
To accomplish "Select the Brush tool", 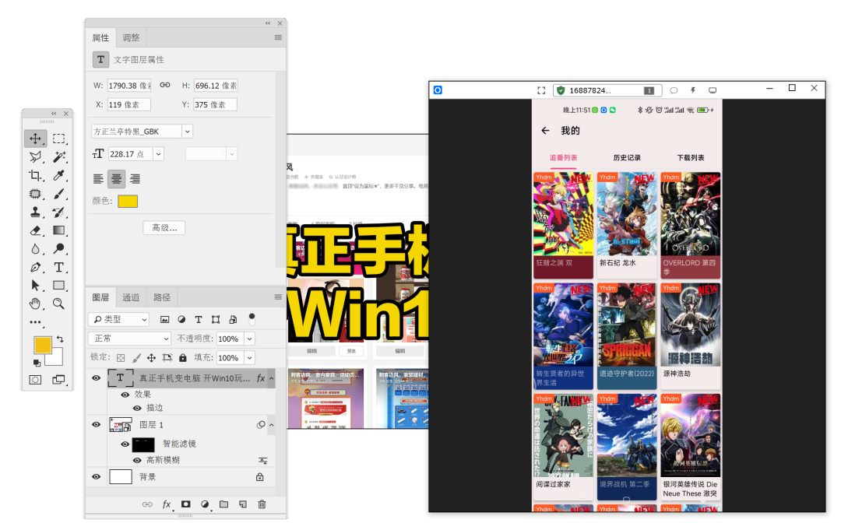I will [59, 194].
